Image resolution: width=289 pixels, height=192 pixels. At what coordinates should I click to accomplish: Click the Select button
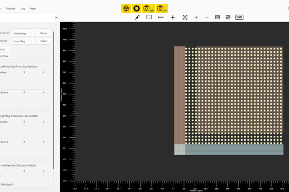tap(44, 41)
